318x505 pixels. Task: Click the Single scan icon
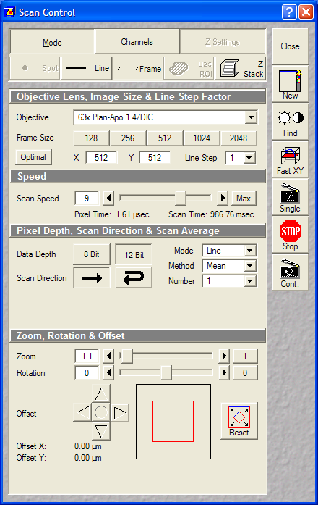point(290,197)
